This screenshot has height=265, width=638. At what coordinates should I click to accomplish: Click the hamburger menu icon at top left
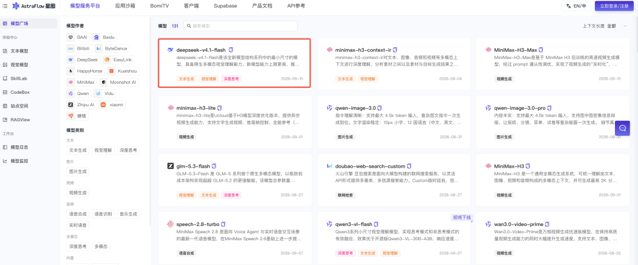point(5,6)
